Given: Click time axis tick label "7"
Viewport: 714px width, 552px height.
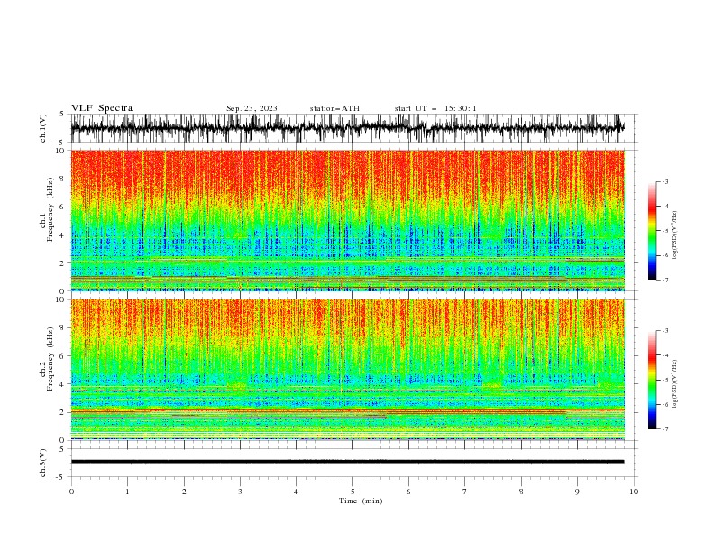Looking at the screenshot, I should point(465,492).
